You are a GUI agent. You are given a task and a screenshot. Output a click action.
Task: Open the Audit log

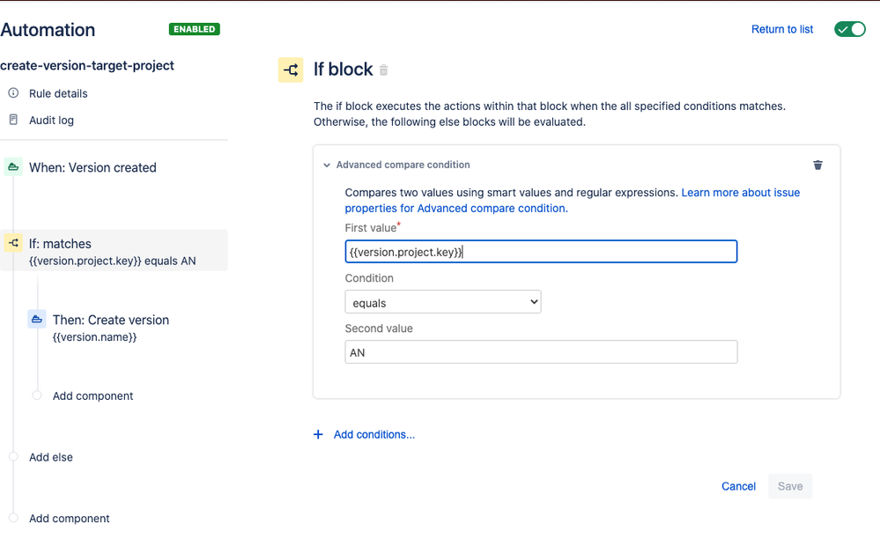click(52, 120)
